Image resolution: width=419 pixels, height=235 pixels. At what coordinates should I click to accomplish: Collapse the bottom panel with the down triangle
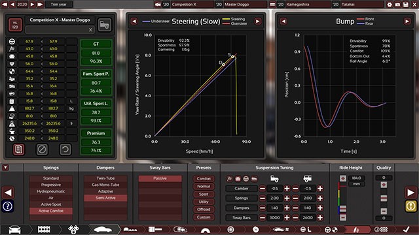click(x=5, y=168)
